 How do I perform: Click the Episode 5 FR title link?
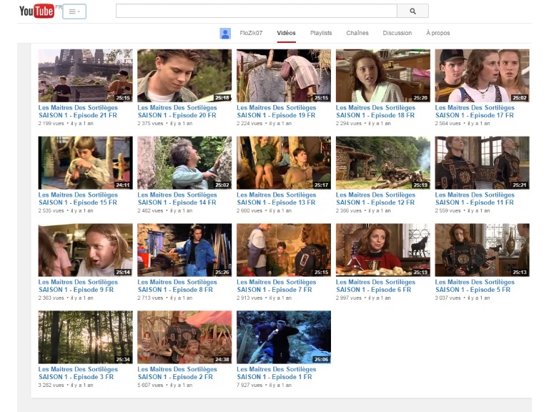[x=475, y=286]
